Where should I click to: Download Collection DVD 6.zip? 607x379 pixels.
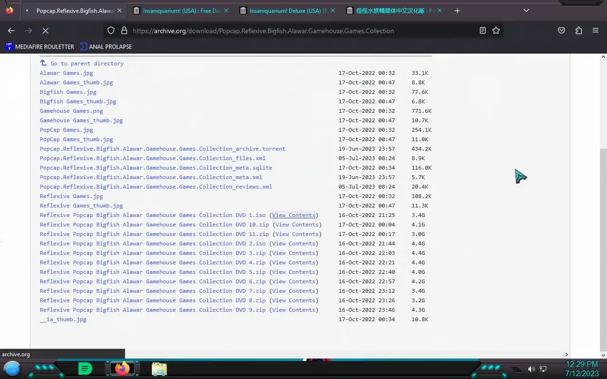pyautogui.click(x=153, y=281)
